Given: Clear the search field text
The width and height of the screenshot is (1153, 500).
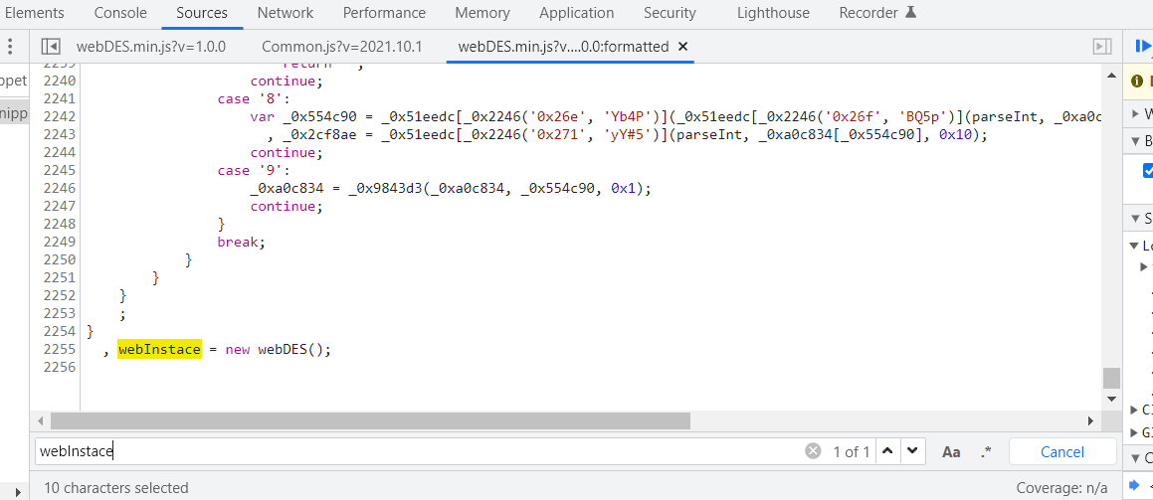Looking at the screenshot, I should point(813,451).
